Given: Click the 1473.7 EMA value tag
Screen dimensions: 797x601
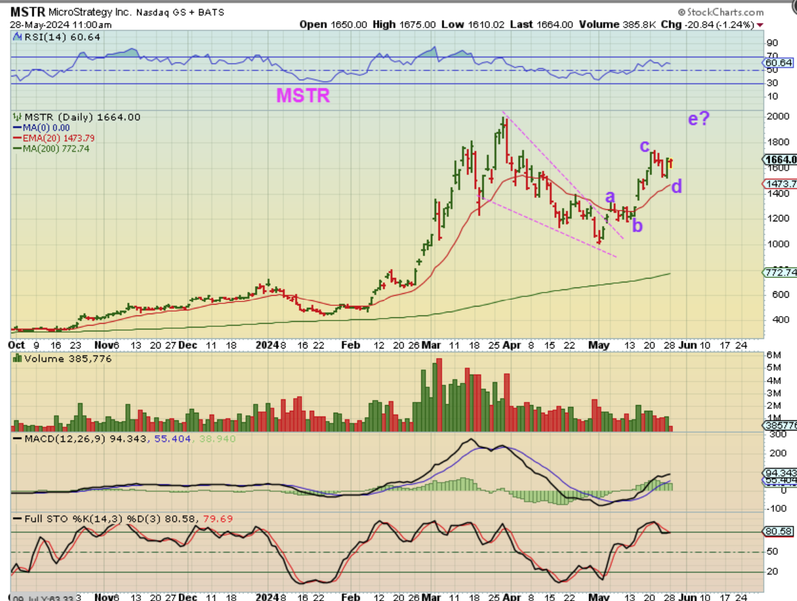Looking at the screenshot, I should point(780,184).
